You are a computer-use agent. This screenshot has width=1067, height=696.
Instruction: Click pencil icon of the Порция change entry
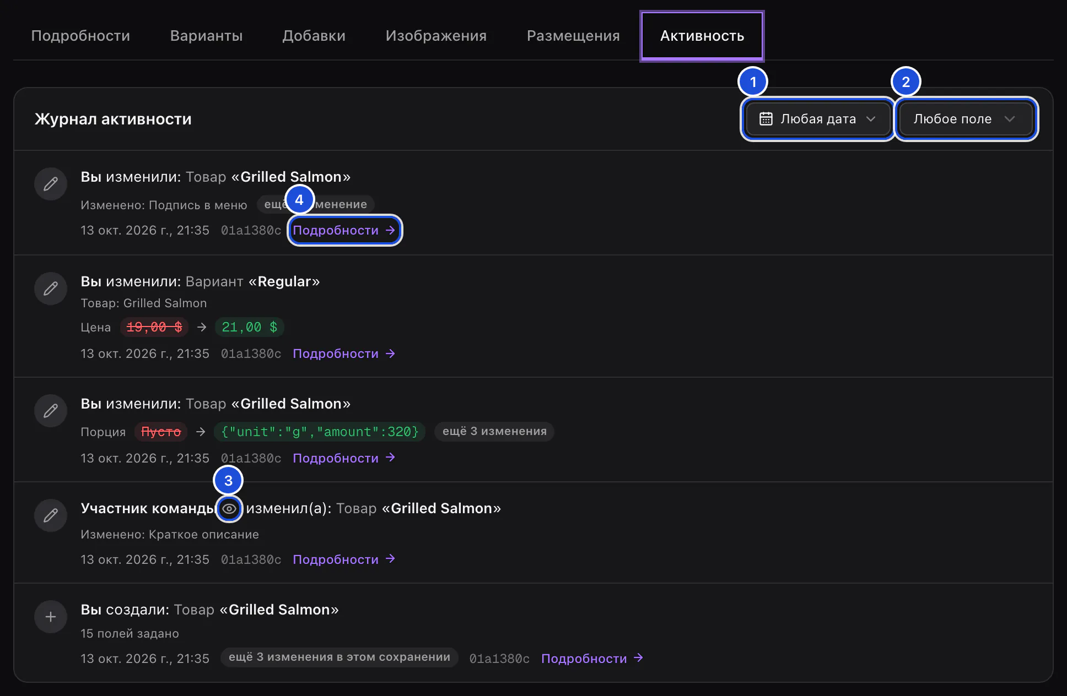[51, 411]
